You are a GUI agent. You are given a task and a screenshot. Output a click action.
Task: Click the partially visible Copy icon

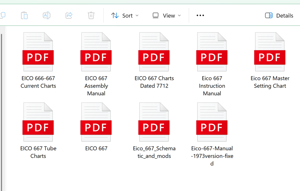pos(3,15)
